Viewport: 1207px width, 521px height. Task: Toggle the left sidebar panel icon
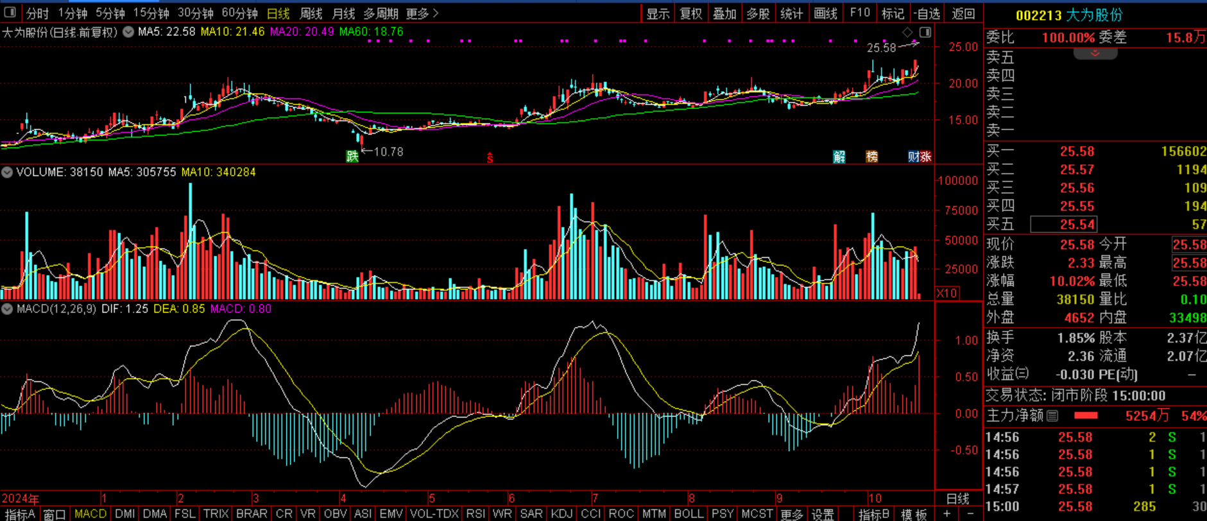(x=10, y=12)
